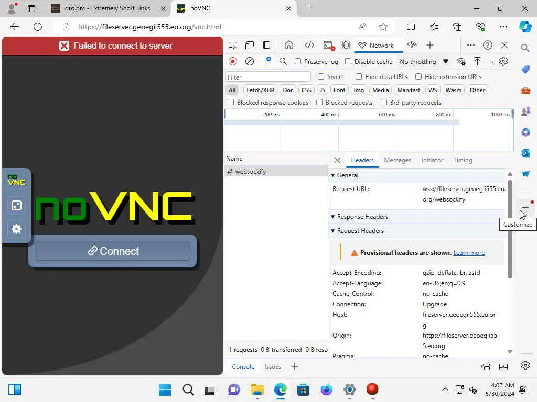Image resolution: width=537 pixels, height=402 pixels.
Task: Toggle device emulation icon
Action: pyautogui.click(x=250, y=46)
